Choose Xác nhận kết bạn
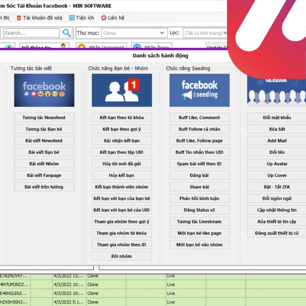This screenshot has height=306, width=306. coord(122,141)
